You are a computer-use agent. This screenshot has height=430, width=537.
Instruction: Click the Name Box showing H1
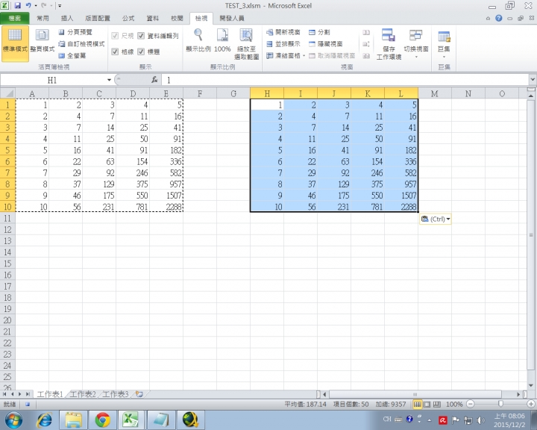(x=53, y=80)
